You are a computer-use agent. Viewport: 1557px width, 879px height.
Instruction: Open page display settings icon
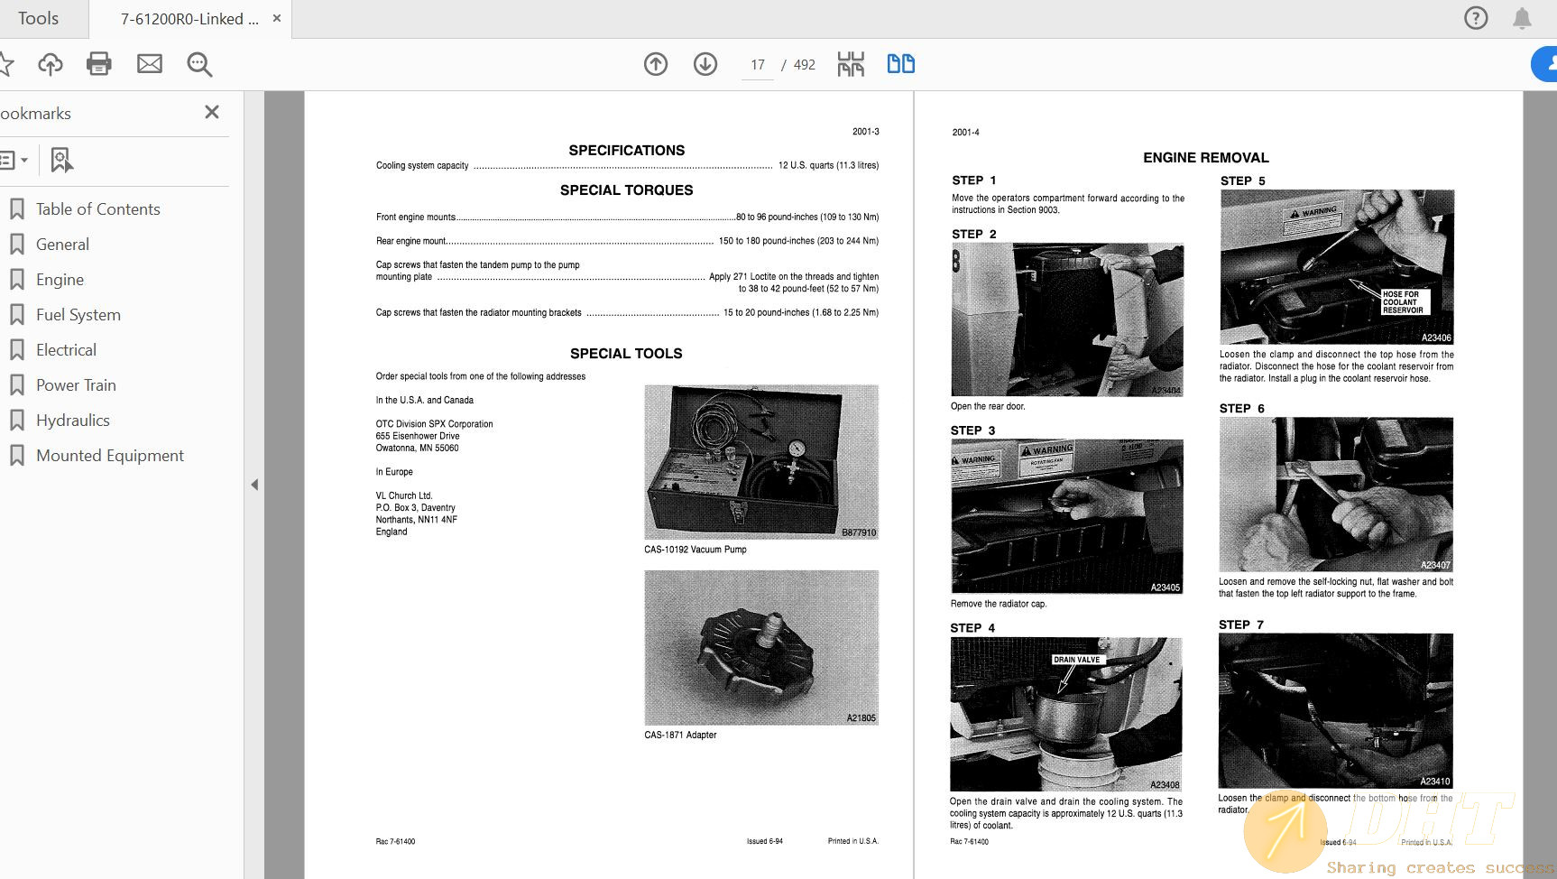coord(850,64)
